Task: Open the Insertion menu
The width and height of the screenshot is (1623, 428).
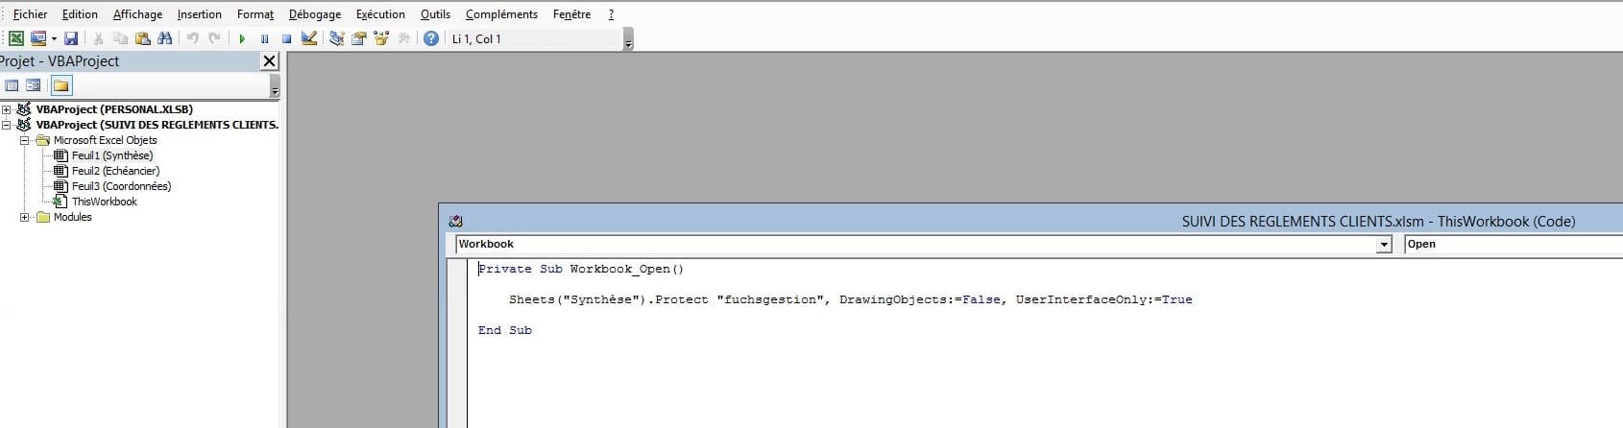Action: (x=199, y=14)
